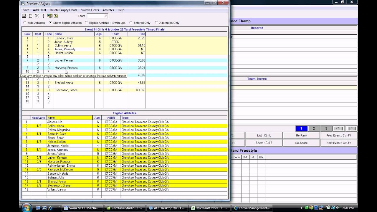Viewport: 377px width, 212px height.
Task: Click the Switch Between Windows quick launch icon
Action: (44, 208)
